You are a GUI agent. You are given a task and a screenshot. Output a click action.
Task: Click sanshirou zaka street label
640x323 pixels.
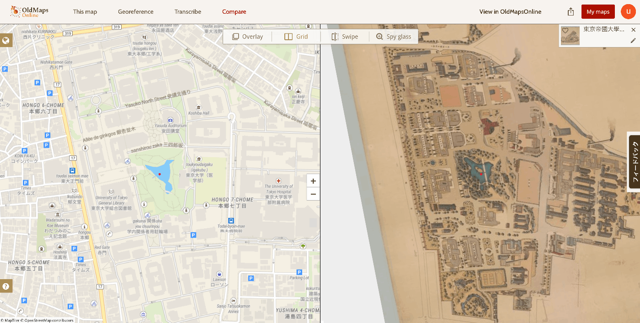[x=157, y=148]
